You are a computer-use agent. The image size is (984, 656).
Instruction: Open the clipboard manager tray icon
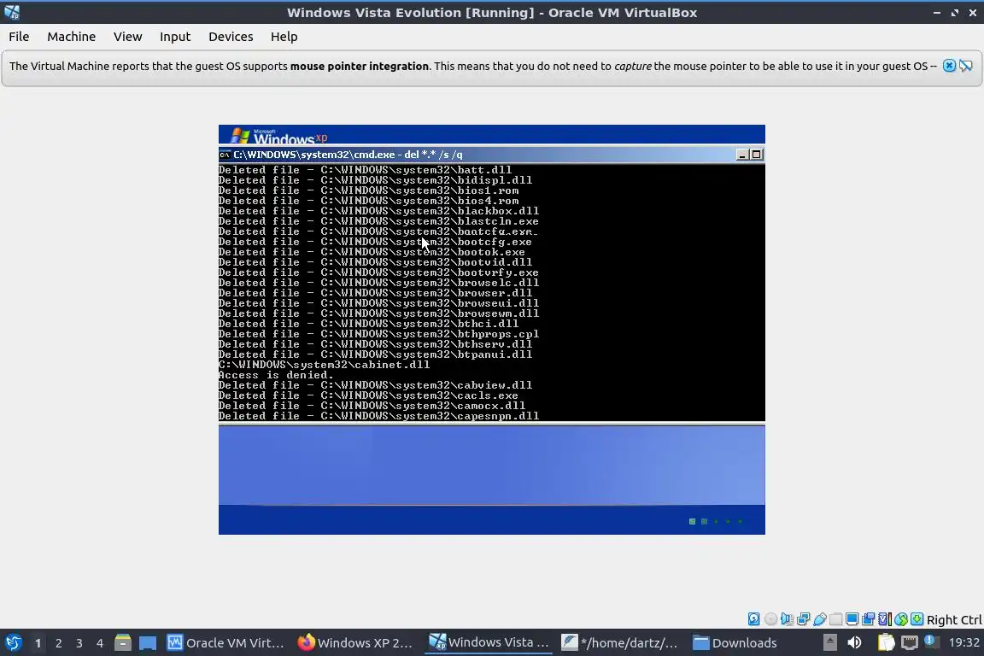tap(886, 643)
